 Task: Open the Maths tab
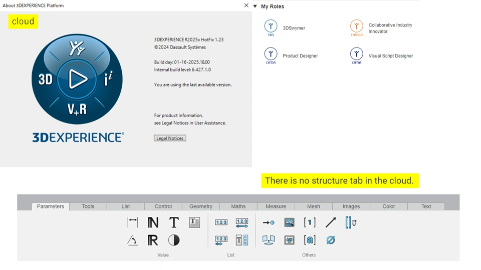click(x=238, y=206)
